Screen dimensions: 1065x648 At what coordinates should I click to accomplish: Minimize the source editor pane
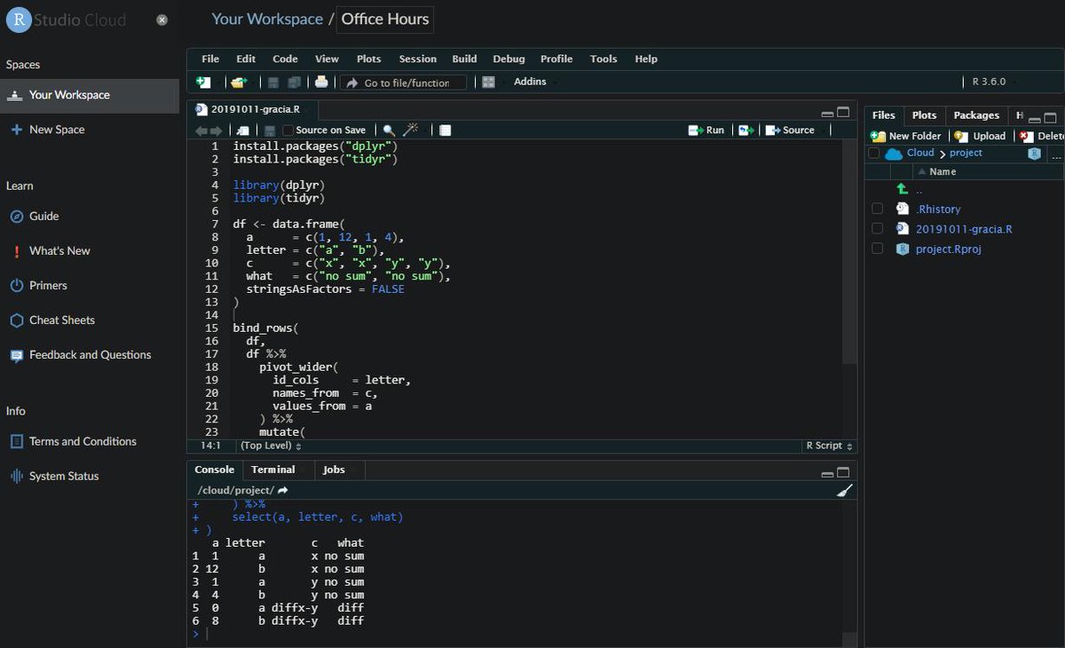(x=828, y=114)
